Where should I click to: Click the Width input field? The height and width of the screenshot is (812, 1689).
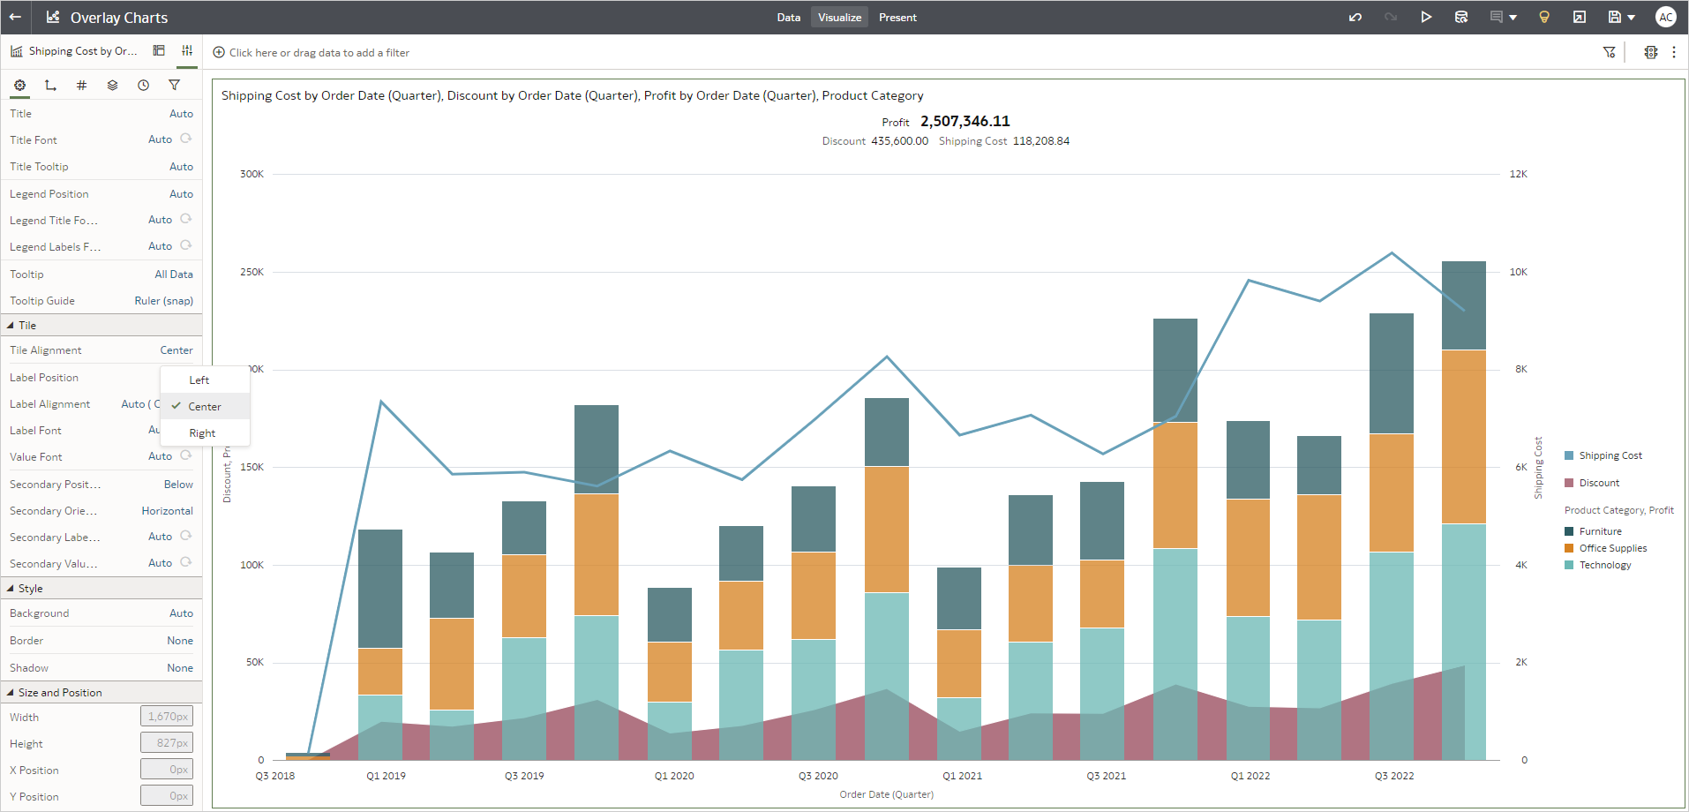[x=166, y=716]
